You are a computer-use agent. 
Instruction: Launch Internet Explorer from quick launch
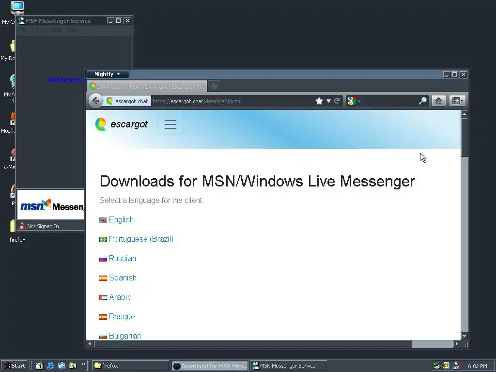click(x=50, y=366)
